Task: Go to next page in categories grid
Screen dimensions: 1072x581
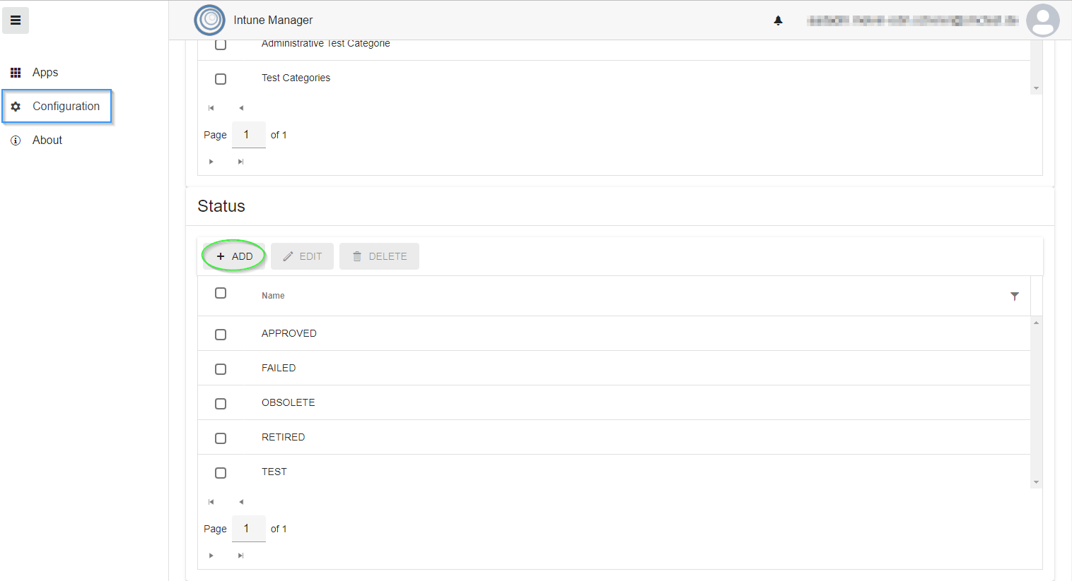Action: point(211,162)
